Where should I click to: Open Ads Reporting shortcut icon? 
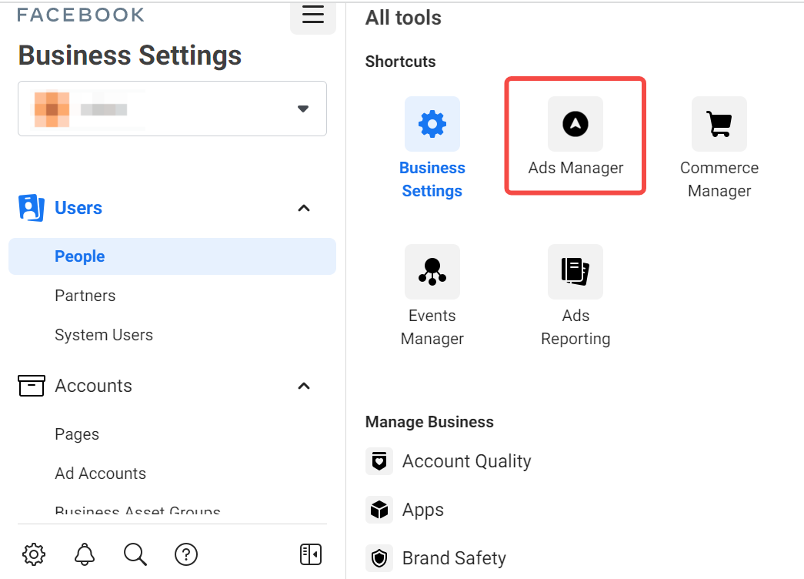575,272
